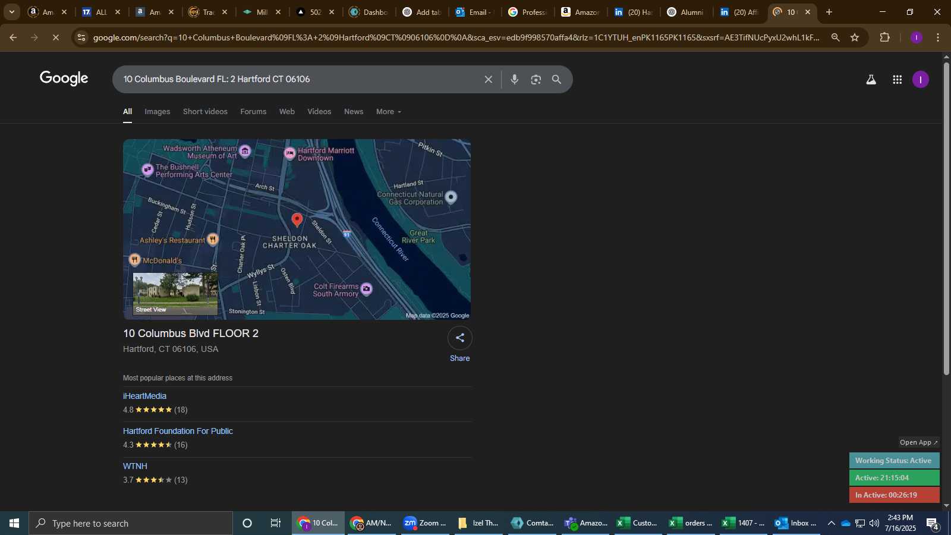951x535 pixels.
Task: Click the Share button under map
Action: pyautogui.click(x=459, y=344)
